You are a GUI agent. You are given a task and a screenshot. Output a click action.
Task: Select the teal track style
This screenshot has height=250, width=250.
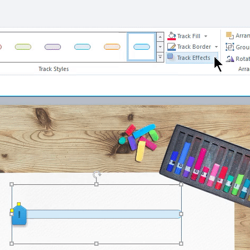click(x=82, y=47)
